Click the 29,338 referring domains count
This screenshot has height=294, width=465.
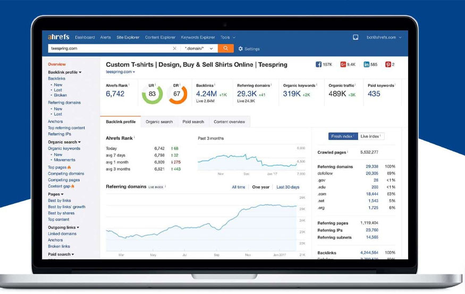pos(372,167)
